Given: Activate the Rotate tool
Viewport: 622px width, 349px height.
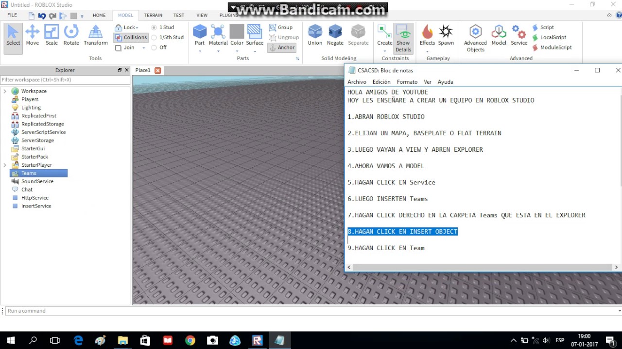Looking at the screenshot, I should click(71, 35).
